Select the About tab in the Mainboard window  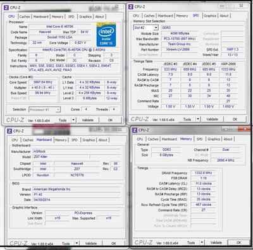[103, 140]
